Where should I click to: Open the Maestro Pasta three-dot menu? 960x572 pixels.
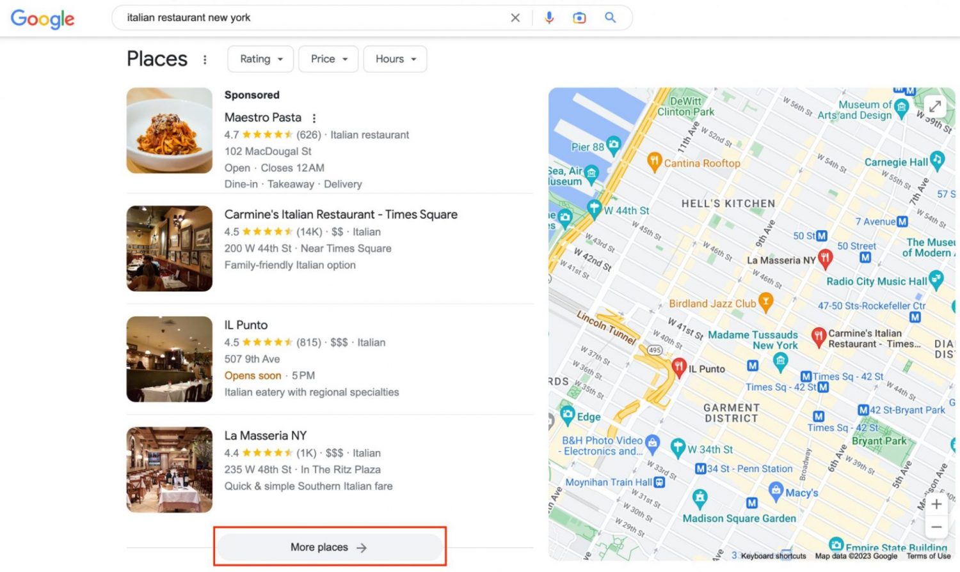click(314, 118)
